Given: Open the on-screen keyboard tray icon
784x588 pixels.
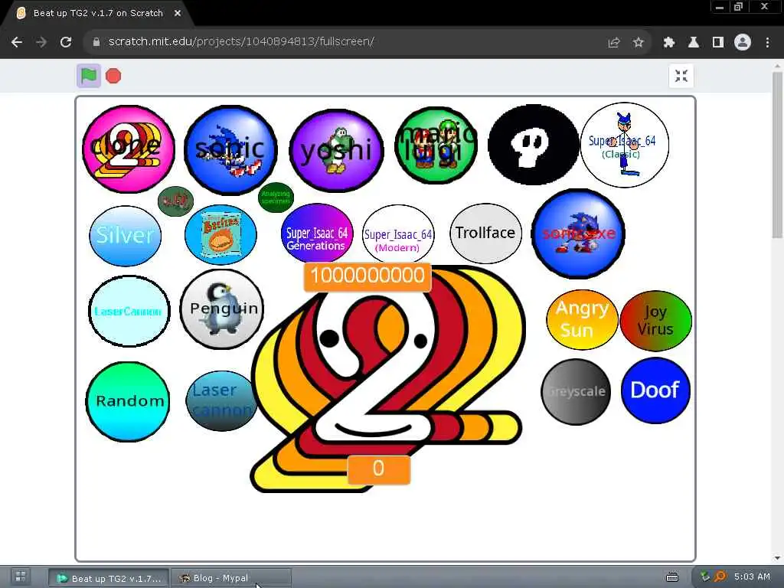Looking at the screenshot, I should [672, 577].
